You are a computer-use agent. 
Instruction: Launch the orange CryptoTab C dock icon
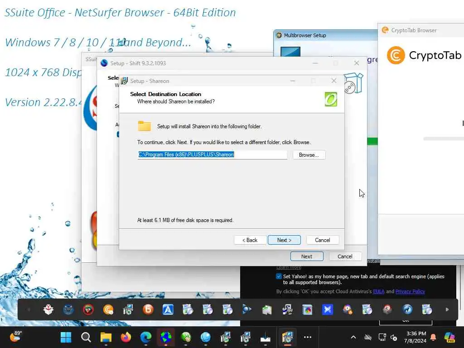coord(108,309)
